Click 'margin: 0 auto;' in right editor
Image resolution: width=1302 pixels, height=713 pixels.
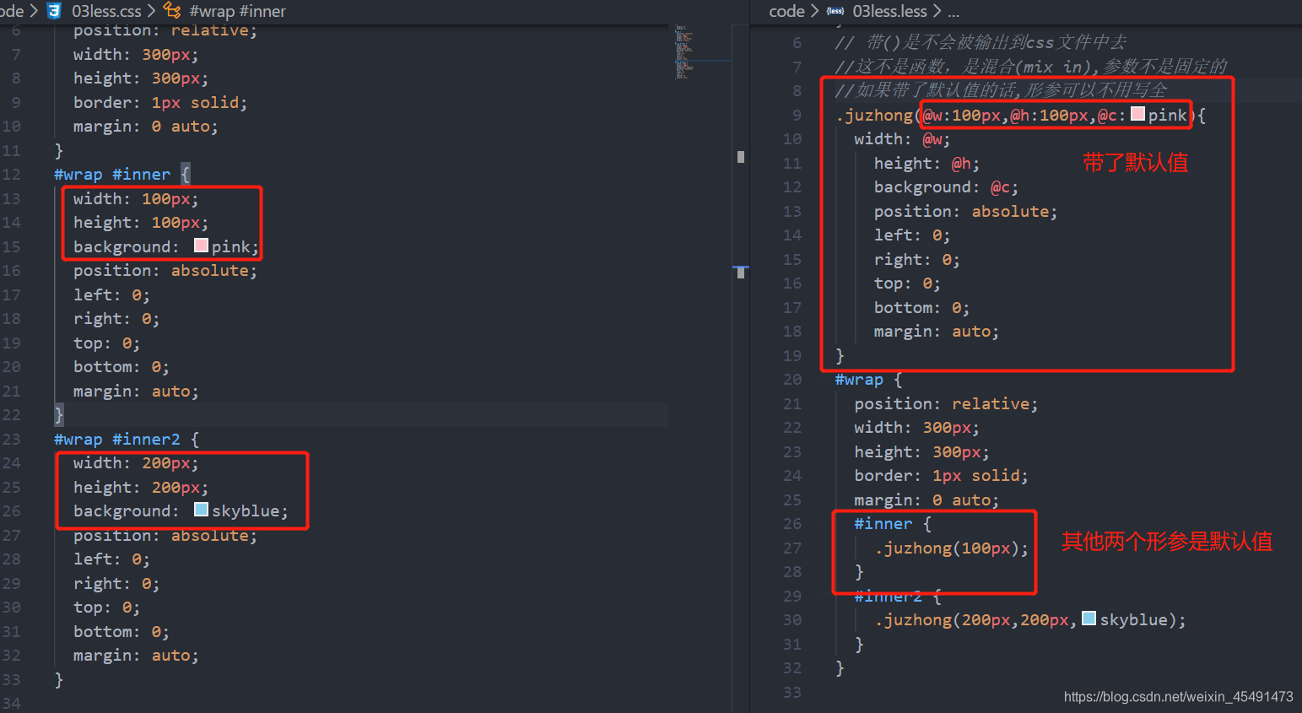(x=927, y=500)
